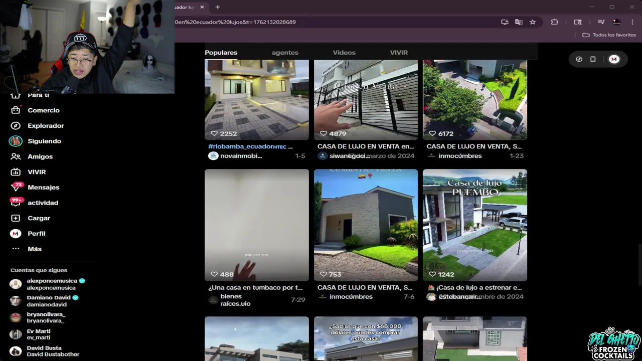Open the CASA DE LUJO EN VENTA en... caption
The image size is (642, 361).
click(366, 146)
